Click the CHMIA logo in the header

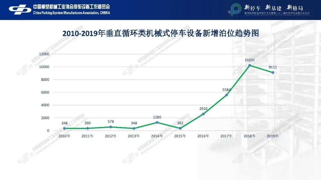pyautogui.click(x=20, y=9)
